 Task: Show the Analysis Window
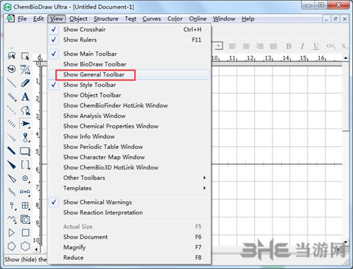(128, 116)
